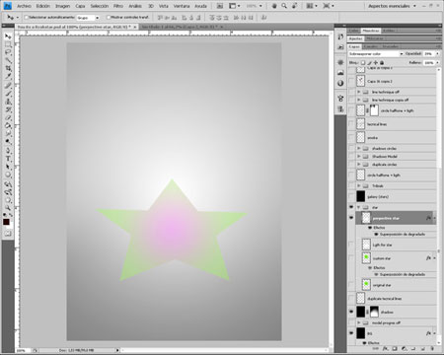The width and height of the screenshot is (444, 355).
Task: Click the add layer mask icon
Action: point(395,348)
